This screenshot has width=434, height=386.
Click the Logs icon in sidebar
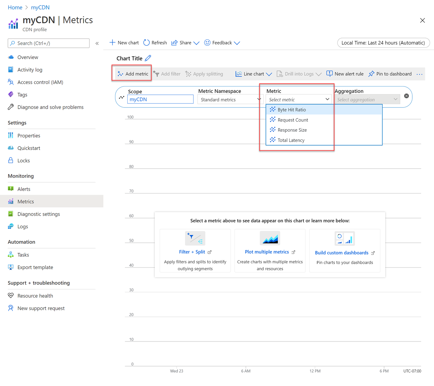[11, 226]
